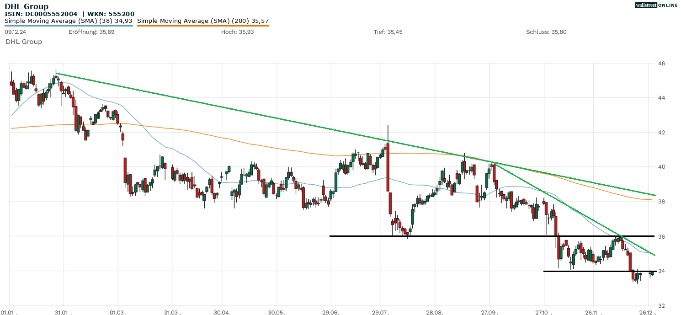Image resolution: width=681 pixels, height=315 pixels.
Task: Select the DHL Group series label
Action: point(24,42)
